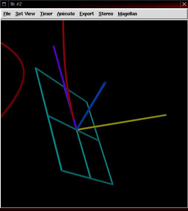188x211 pixels.
Task: Open the Magellan menu
Action: point(128,14)
